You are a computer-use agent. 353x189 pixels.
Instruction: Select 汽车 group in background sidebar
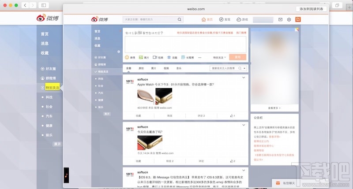(49, 116)
